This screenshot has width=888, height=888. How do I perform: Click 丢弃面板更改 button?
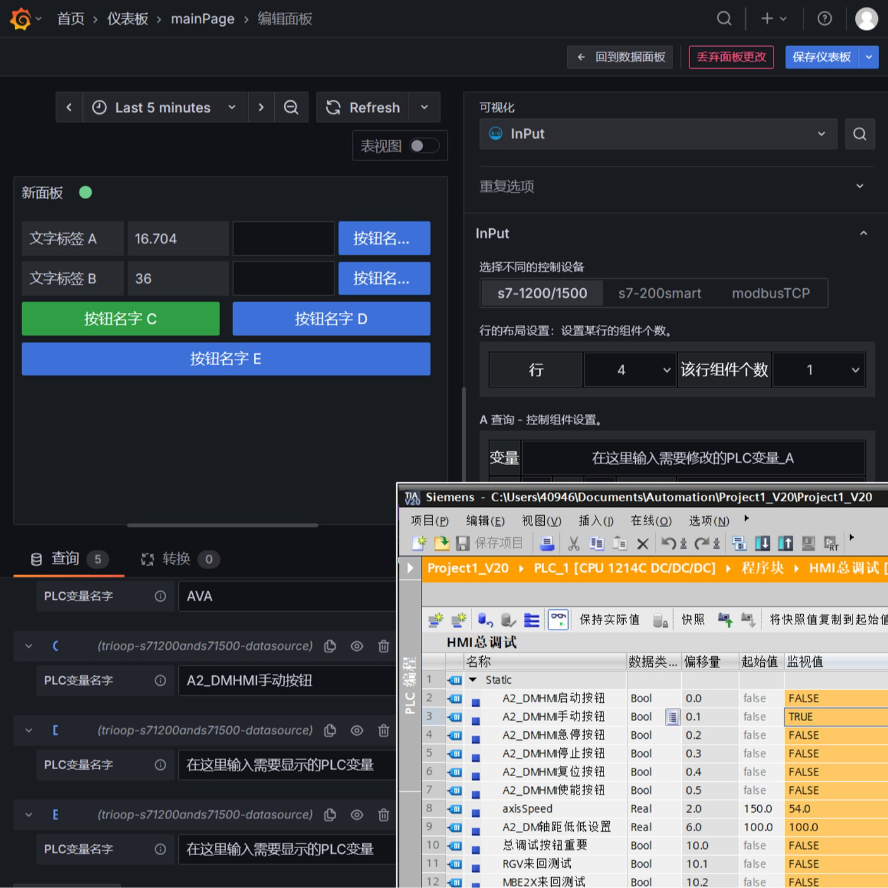731,57
